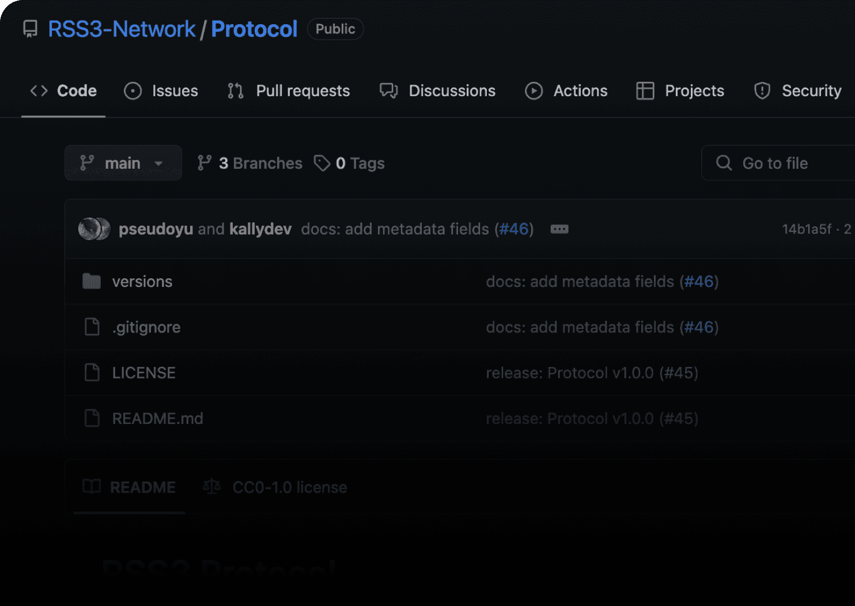Viewport: 855px width, 606px height.
Task: View the 3 Branches link
Action: click(x=249, y=163)
